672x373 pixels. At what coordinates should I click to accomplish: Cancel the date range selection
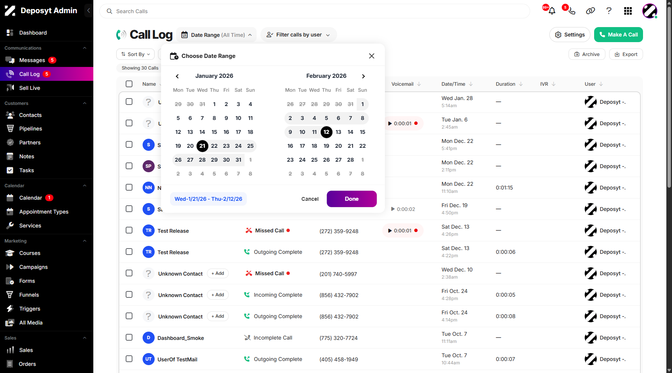point(310,199)
